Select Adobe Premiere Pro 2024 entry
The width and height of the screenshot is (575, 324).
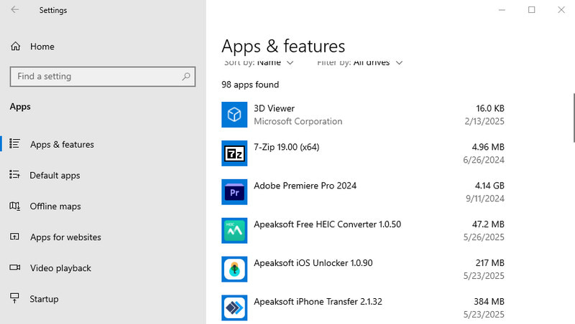(x=305, y=186)
